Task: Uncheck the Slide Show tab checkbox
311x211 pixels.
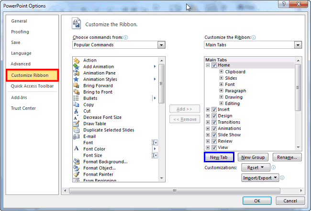Action: click(x=214, y=135)
